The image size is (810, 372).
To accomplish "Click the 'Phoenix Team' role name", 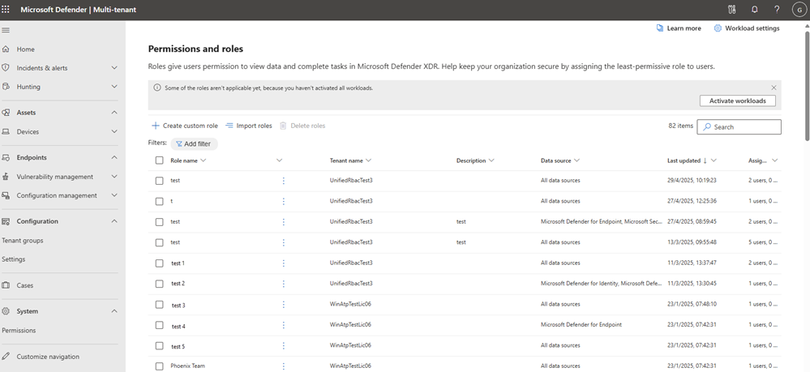I will (187, 366).
